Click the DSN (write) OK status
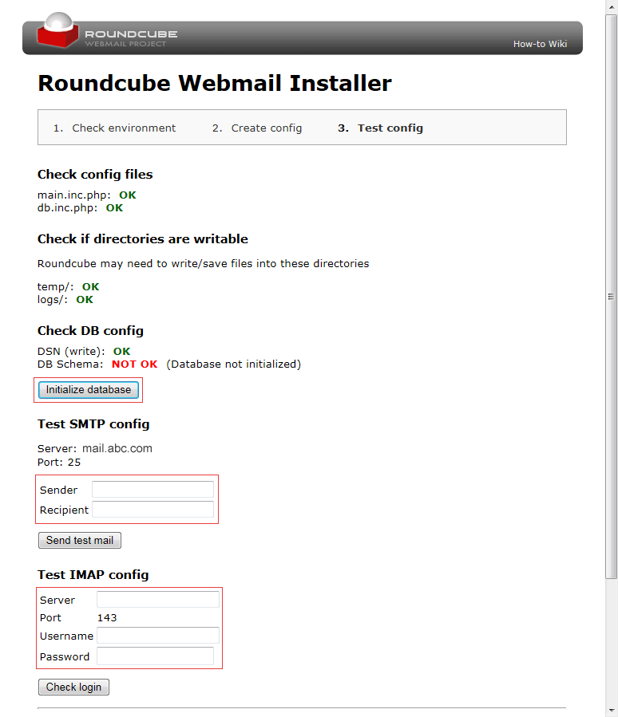The width and height of the screenshot is (618, 717). coord(122,351)
